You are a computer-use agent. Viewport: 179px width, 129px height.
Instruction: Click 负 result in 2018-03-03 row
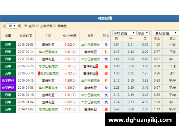coord(106,45)
